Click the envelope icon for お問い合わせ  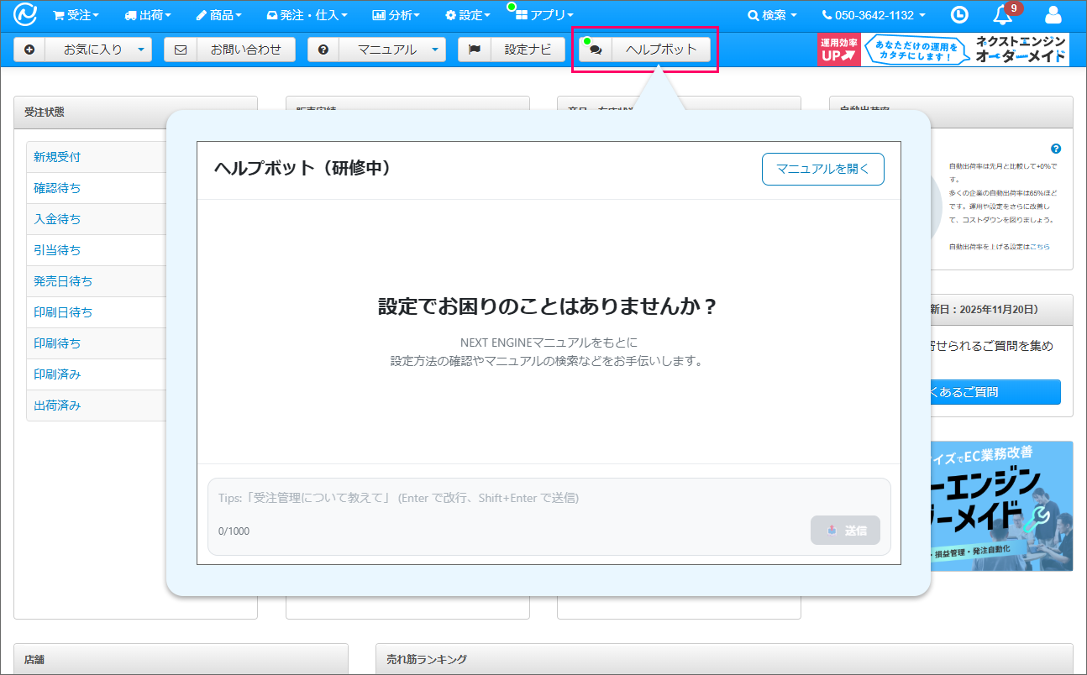[x=180, y=50]
